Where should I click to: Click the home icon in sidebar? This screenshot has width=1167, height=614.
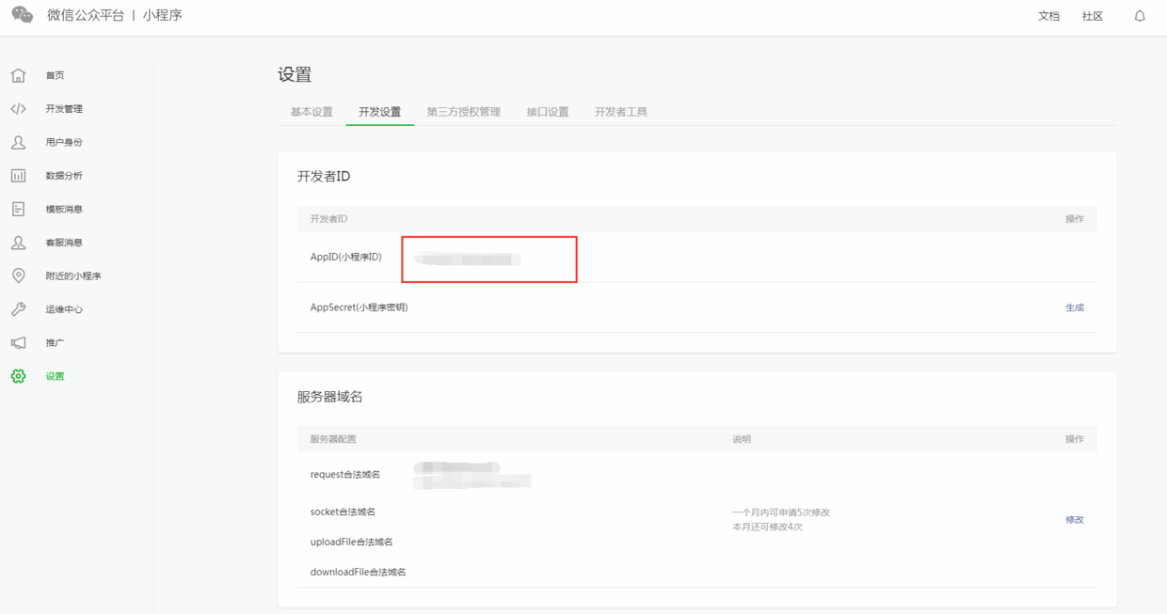pyautogui.click(x=18, y=75)
